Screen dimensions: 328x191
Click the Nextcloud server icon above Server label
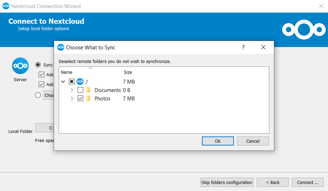click(x=20, y=66)
